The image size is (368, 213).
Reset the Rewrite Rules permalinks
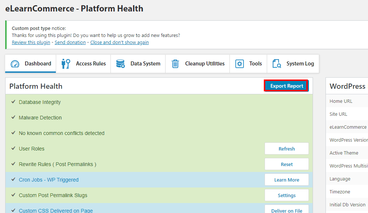click(x=286, y=164)
